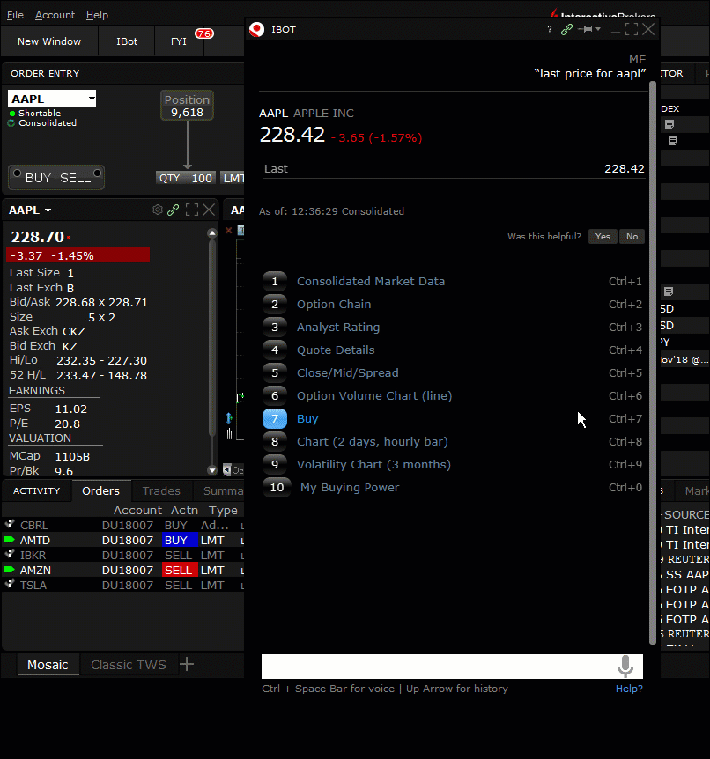Switch to the Mosaic layout tab
Viewport: 710px width, 759px height.
click(x=48, y=665)
